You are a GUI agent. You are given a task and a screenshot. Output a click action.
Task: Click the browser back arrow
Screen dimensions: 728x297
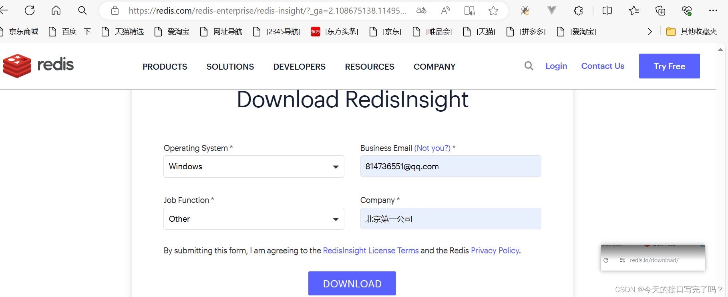(x=4, y=10)
